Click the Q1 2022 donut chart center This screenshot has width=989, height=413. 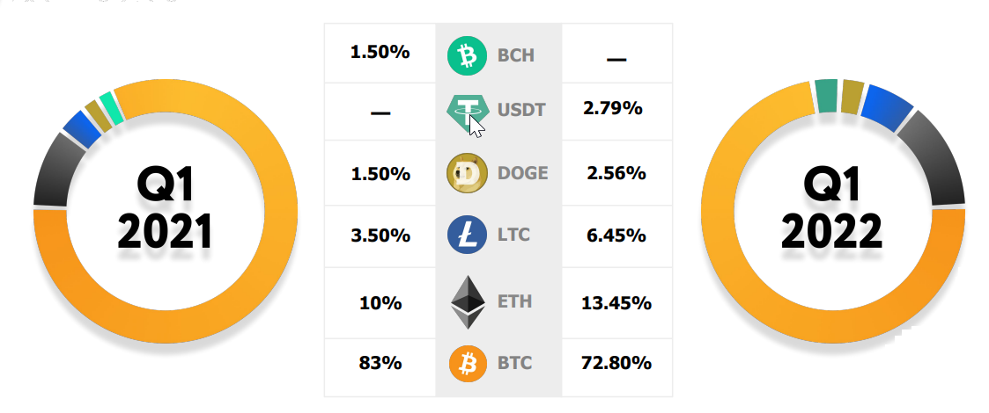(832, 212)
